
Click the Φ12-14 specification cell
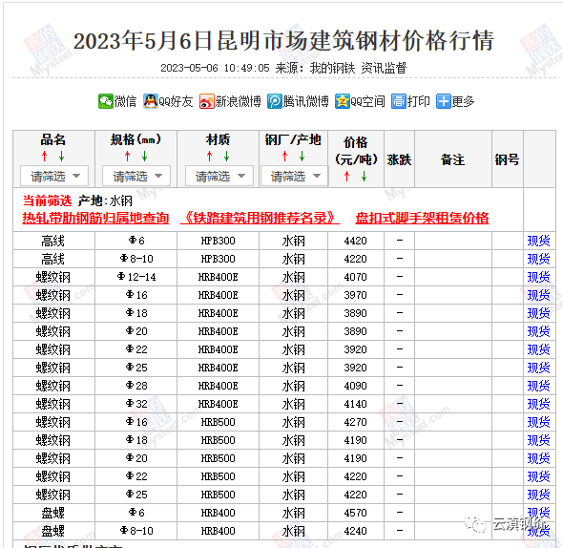[x=136, y=277]
